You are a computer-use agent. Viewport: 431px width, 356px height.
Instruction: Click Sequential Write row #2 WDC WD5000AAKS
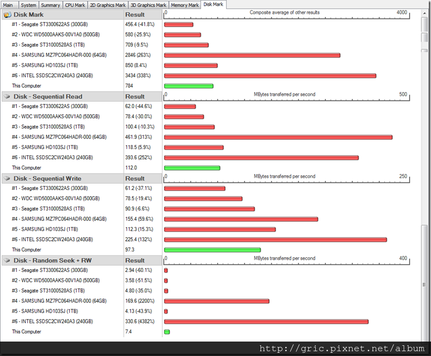(56, 199)
